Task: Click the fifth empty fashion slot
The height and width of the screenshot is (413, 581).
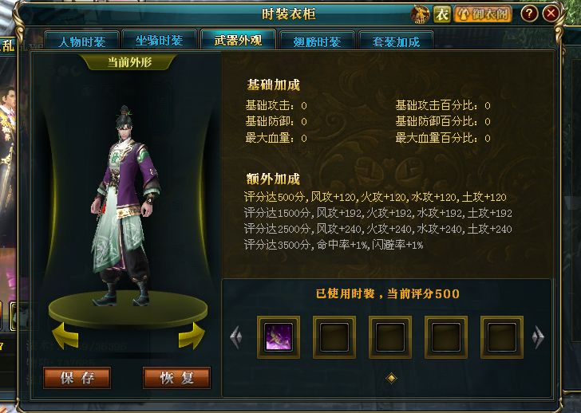Action: [502, 337]
